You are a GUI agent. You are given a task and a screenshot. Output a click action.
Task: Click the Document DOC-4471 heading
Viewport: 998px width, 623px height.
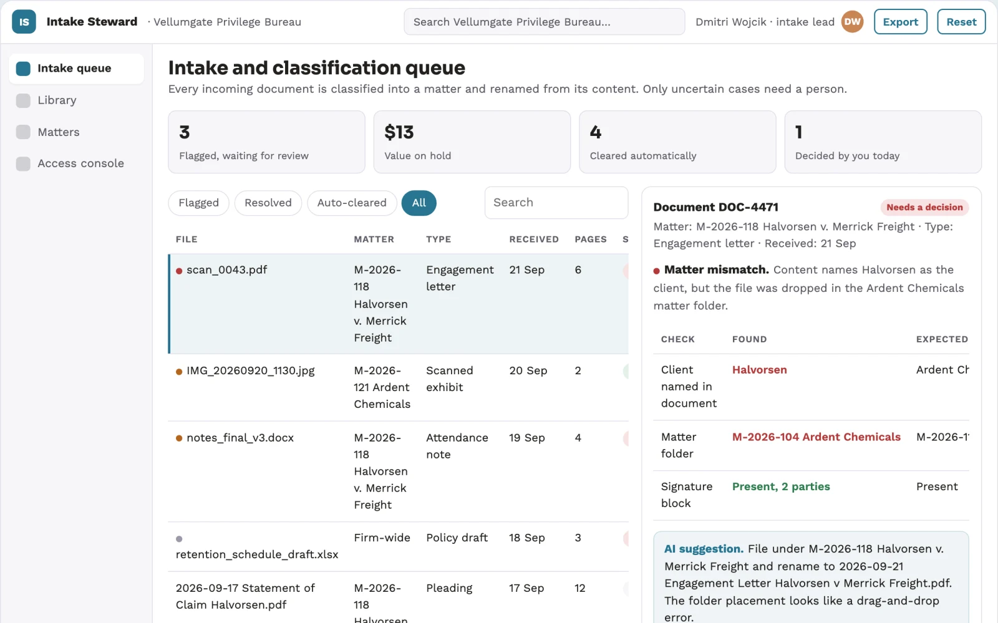pyautogui.click(x=715, y=207)
